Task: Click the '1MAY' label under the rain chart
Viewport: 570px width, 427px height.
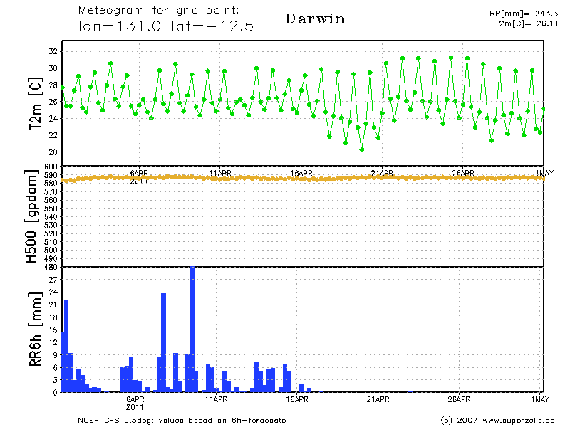Action: tap(540, 399)
